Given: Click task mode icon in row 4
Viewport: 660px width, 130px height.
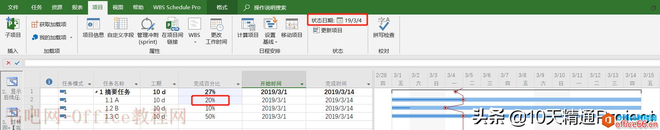Looking at the screenshot, I should (63, 117).
